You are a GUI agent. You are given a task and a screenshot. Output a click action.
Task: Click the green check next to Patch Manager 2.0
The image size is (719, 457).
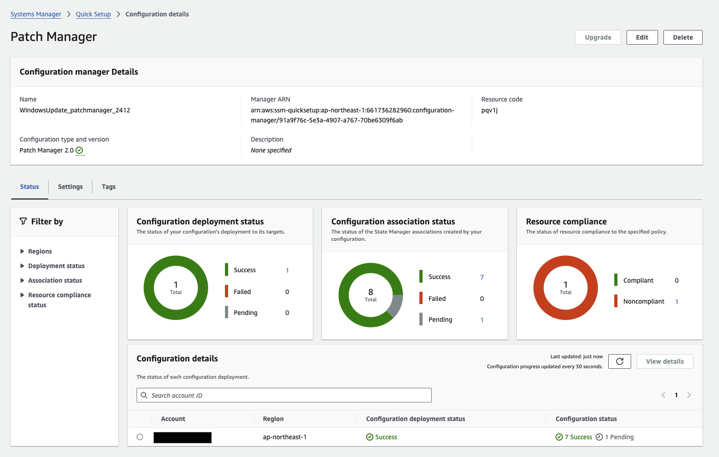pyautogui.click(x=79, y=150)
